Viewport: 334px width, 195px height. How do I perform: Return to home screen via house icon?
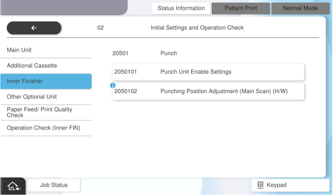[x=13, y=186]
